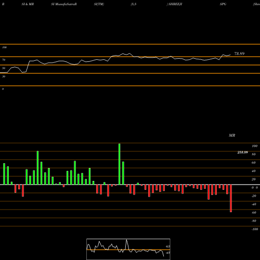The height and width of the screenshot is (260, 260).
Task: Click the MR axis label -100
Action: pyautogui.click(x=255, y=229)
